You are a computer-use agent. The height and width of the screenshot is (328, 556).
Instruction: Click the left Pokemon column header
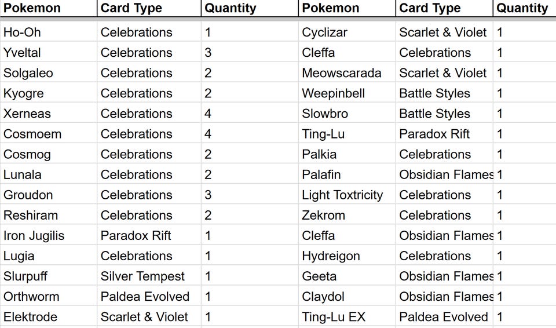tap(32, 8)
